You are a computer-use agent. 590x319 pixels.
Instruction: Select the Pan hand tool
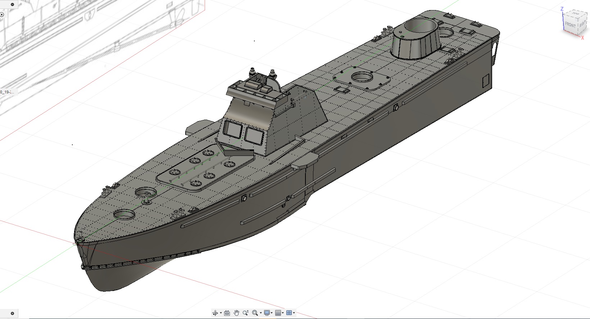[236, 313]
